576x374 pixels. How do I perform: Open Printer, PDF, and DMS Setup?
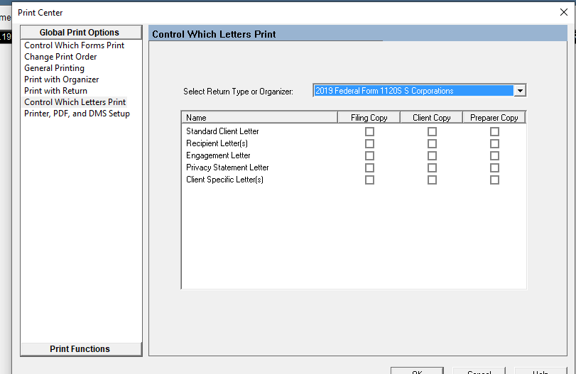coord(77,114)
